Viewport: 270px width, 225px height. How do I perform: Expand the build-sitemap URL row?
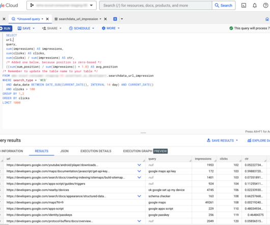(139, 177)
